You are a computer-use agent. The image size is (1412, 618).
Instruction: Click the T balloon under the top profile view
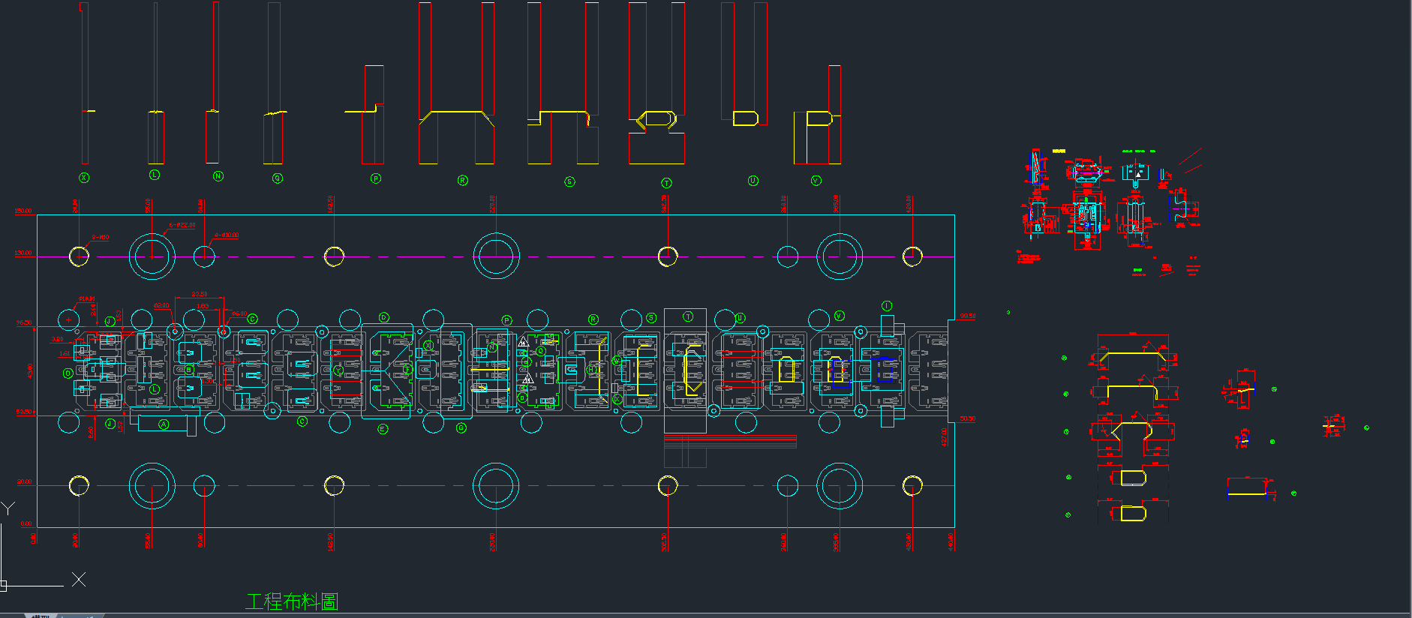(666, 183)
